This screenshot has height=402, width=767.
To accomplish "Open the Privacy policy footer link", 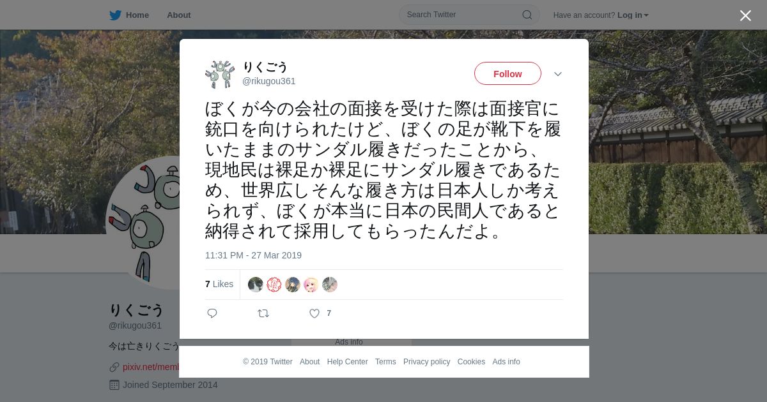I will point(426,362).
